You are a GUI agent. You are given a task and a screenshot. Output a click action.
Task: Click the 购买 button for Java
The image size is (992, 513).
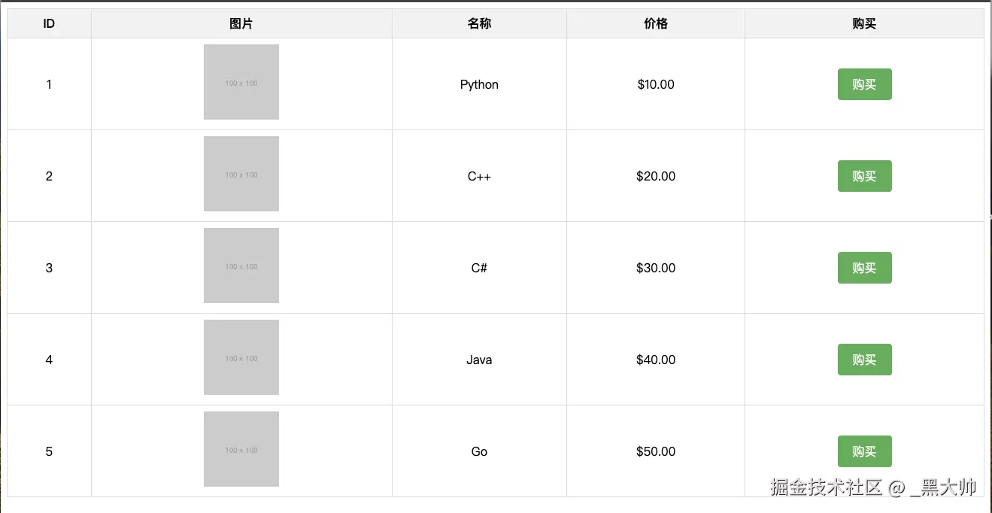864,360
